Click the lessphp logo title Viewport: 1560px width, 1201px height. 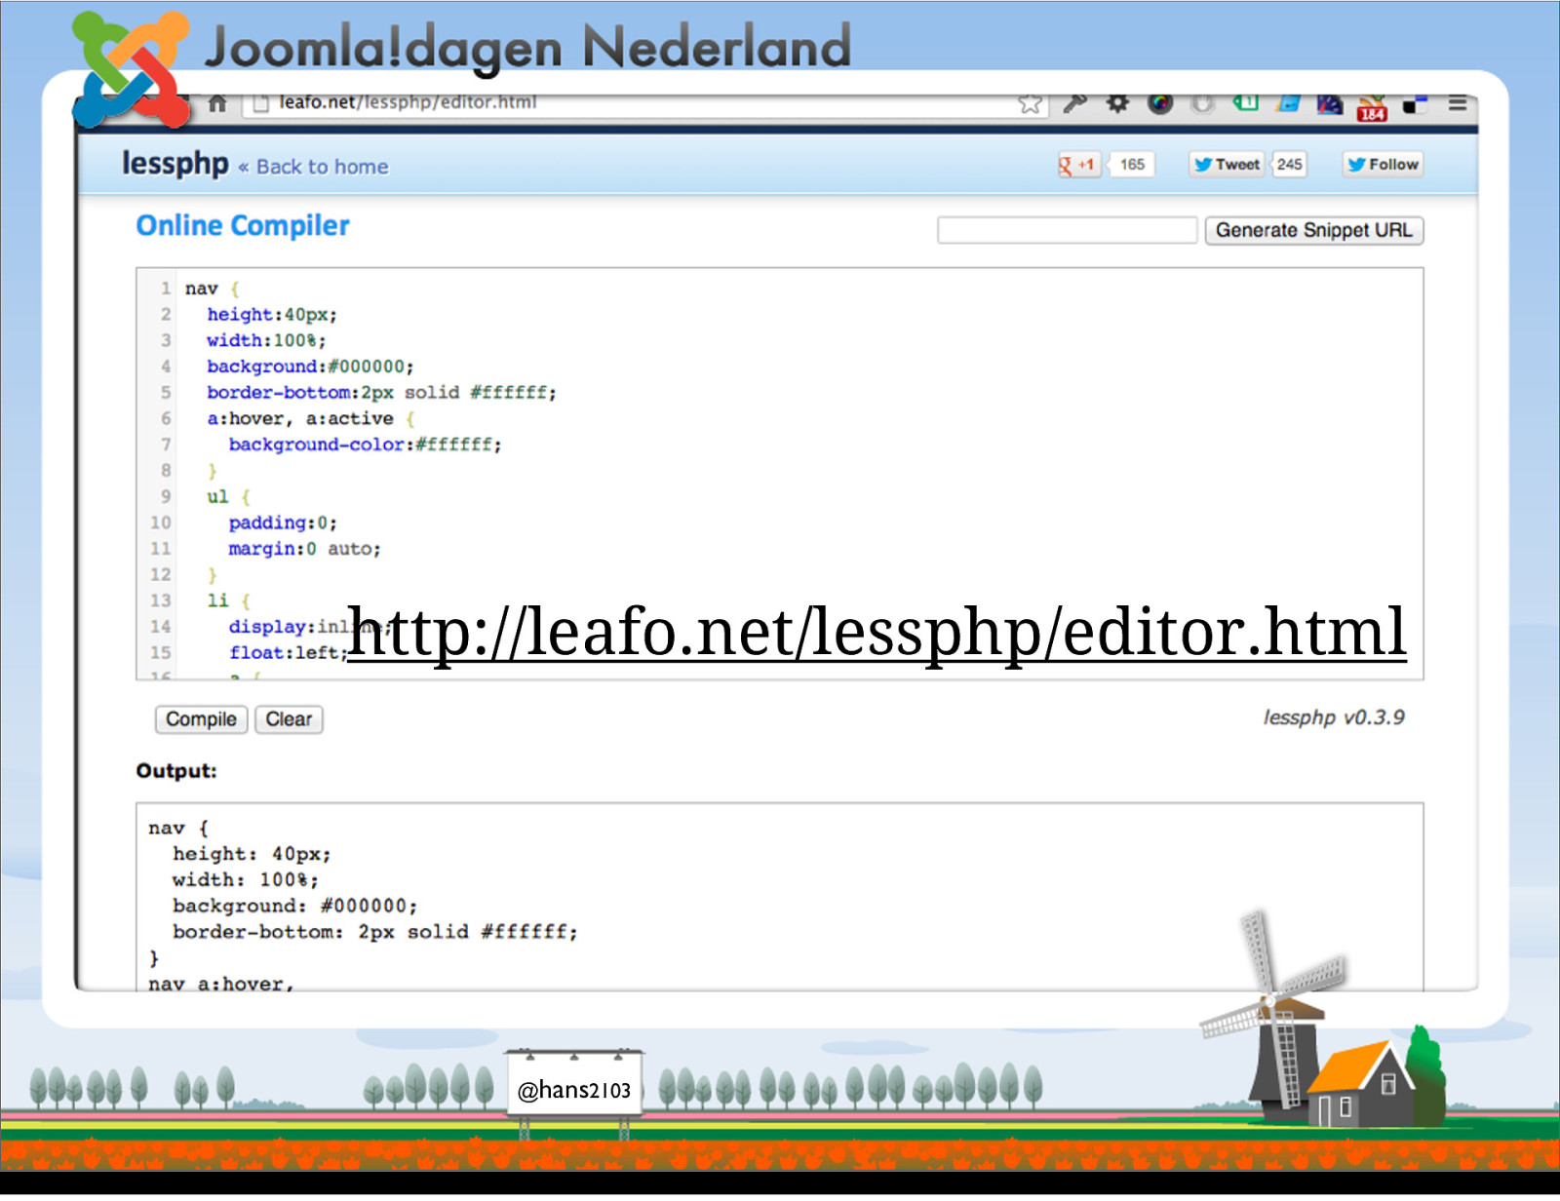pos(175,164)
